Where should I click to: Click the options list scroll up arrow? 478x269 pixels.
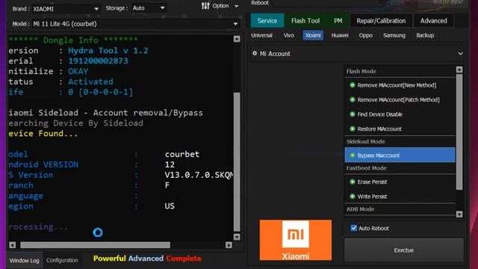coord(459,69)
